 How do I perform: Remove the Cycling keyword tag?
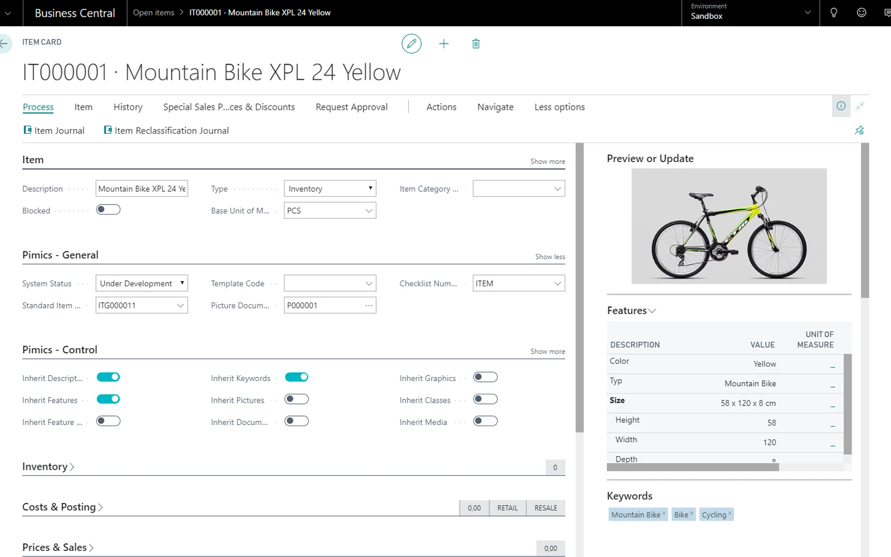pos(730,513)
